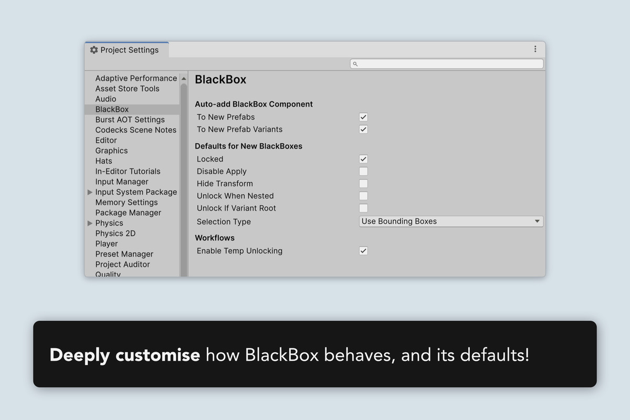Toggle the To New Prefabs checkbox
This screenshot has width=630, height=420.
(363, 117)
